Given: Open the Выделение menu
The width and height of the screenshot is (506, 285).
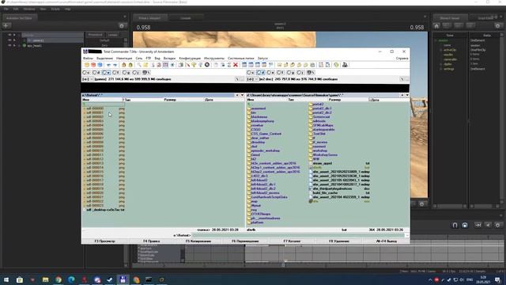Looking at the screenshot, I should pos(104,59).
